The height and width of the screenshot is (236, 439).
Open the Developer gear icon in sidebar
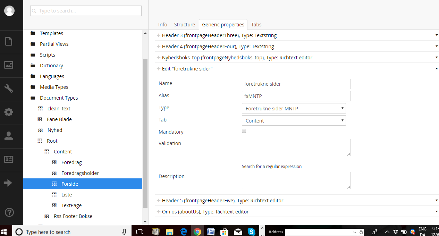click(x=9, y=112)
